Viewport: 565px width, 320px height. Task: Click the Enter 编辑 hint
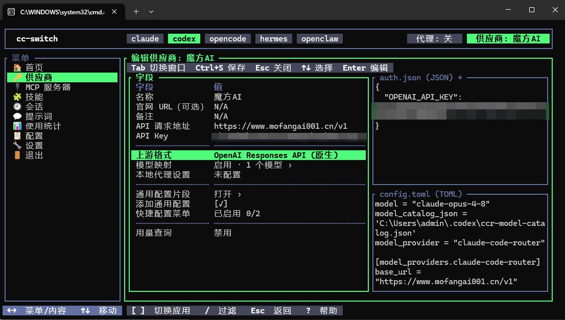[365, 68]
